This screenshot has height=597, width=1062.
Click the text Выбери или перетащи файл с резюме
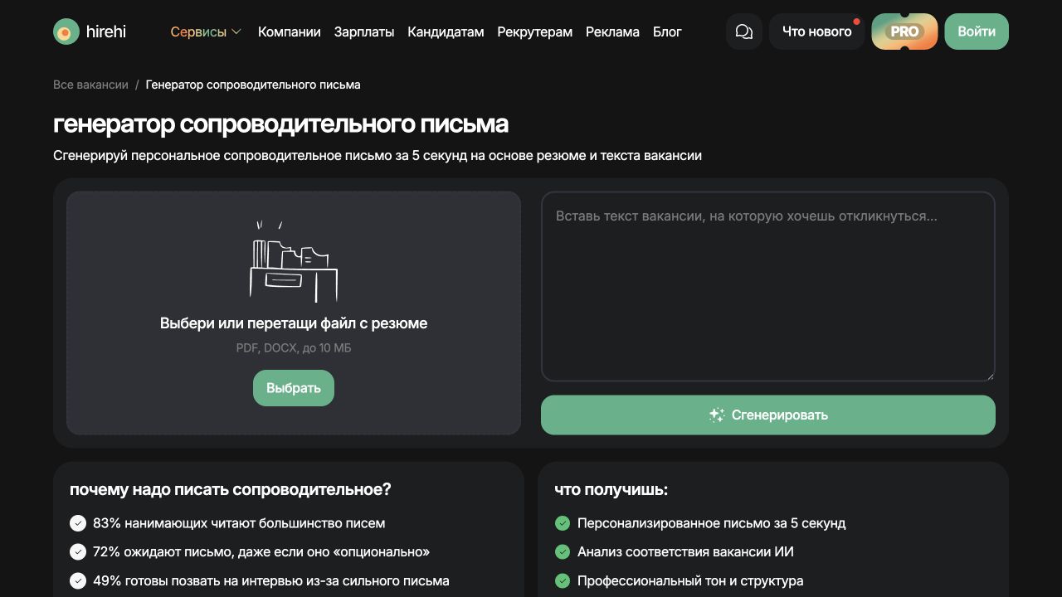coord(294,323)
